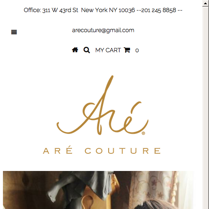The height and width of the screenshot is (209, 209).
Task: Open the MY CART link
Action: [108, 50]
